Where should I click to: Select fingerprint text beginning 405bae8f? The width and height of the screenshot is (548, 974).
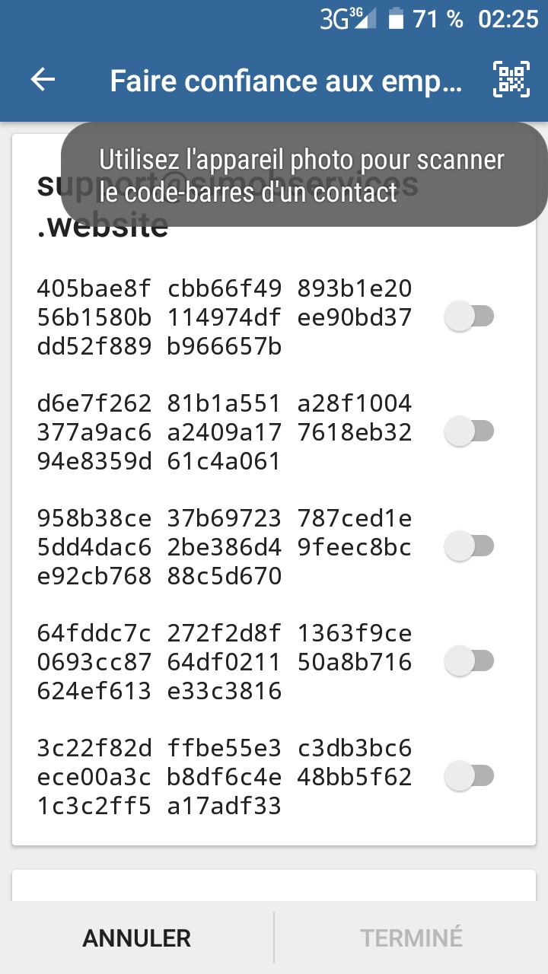tap(225, 318)
